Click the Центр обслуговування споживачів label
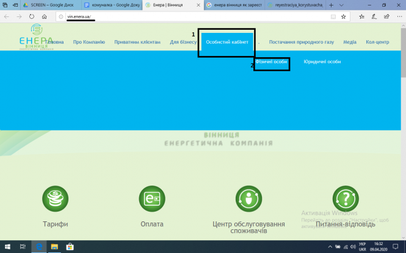Screen dimensions: 406x253 (x=248, y=227)
